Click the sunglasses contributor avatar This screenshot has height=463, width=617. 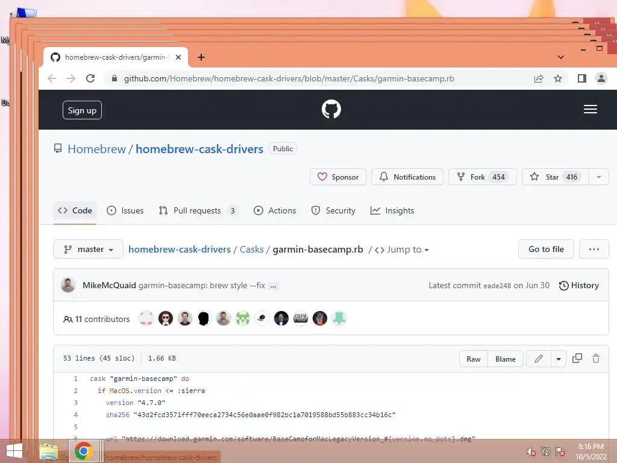click(165, 318)
